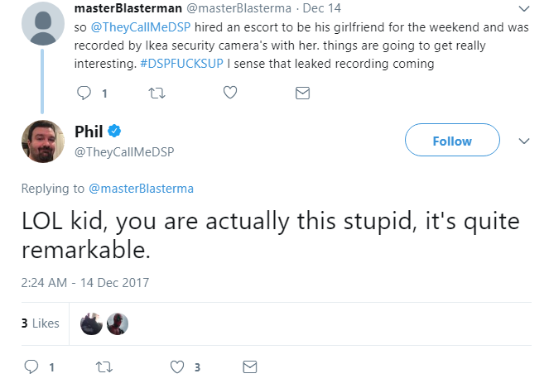Image resolution: width=549 pixels, height=388 pixels.
Task: Like masterBlasterman's tweet with the heart icon
Action: coord(230,93)
